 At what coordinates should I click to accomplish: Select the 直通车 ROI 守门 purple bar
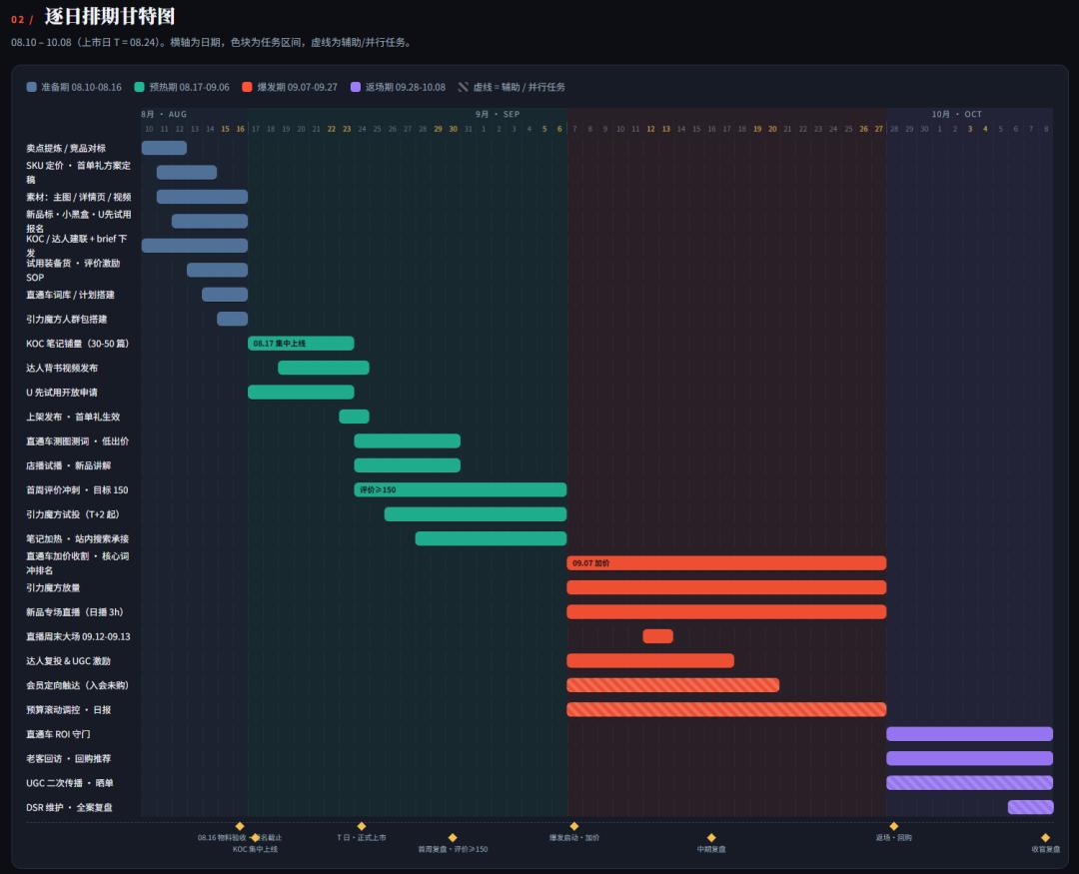pyautogui.click(x=969, y=734)
